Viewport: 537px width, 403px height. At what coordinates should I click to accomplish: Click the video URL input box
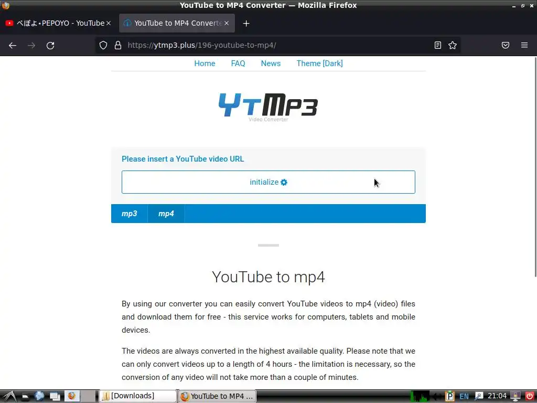(268, 182)
